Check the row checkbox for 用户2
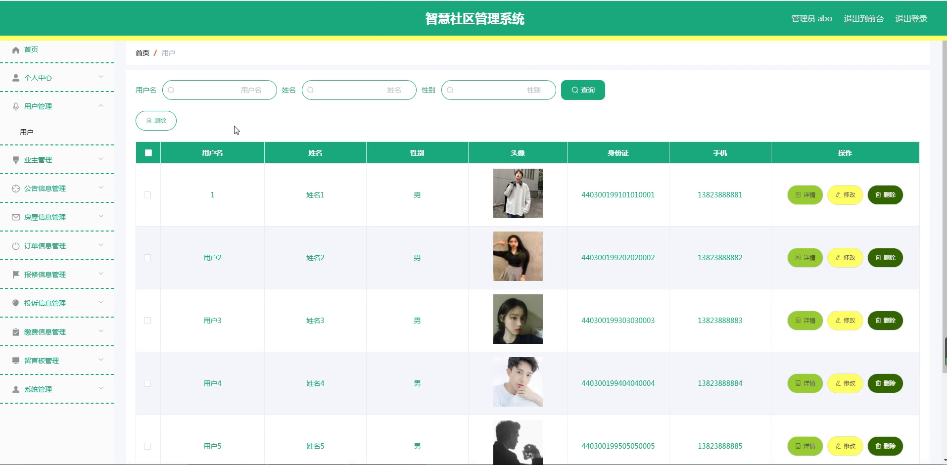The image size is (947, 465). pos(147,258)
